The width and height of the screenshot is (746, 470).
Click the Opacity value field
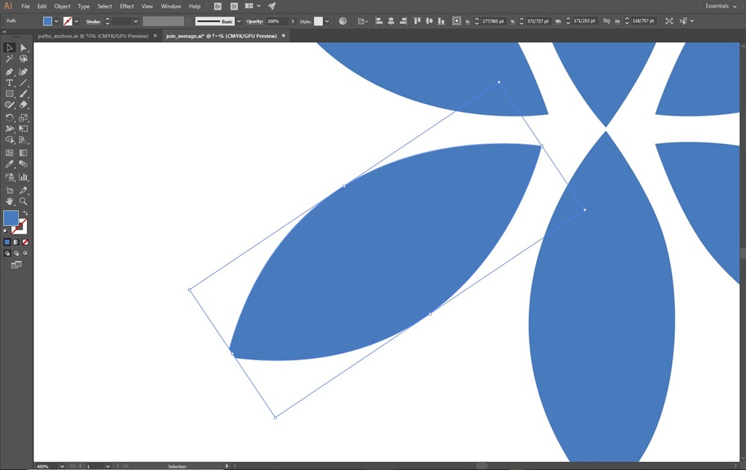[x=277, y=22]
